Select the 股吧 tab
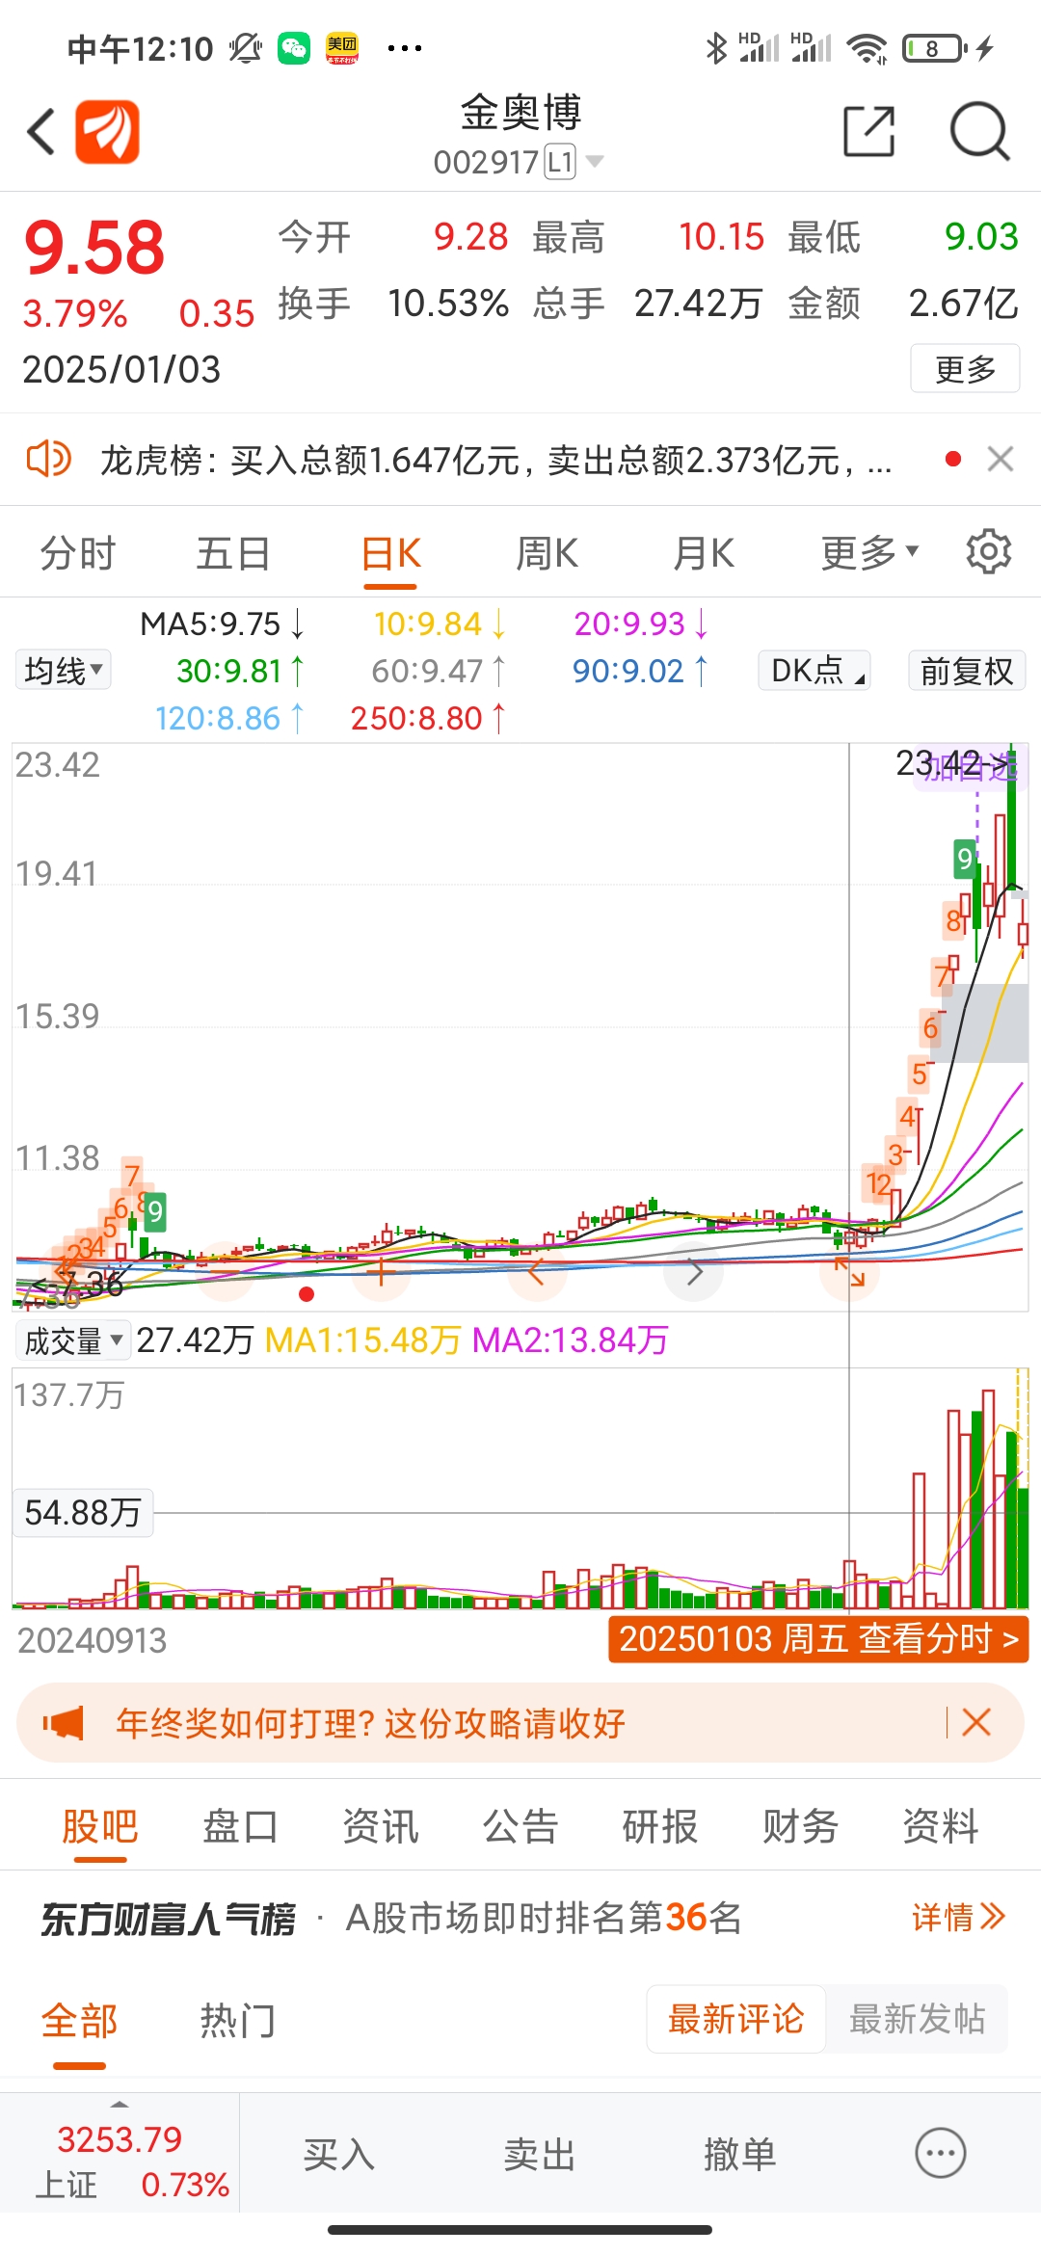1041x2255 pixels. 100,1827
